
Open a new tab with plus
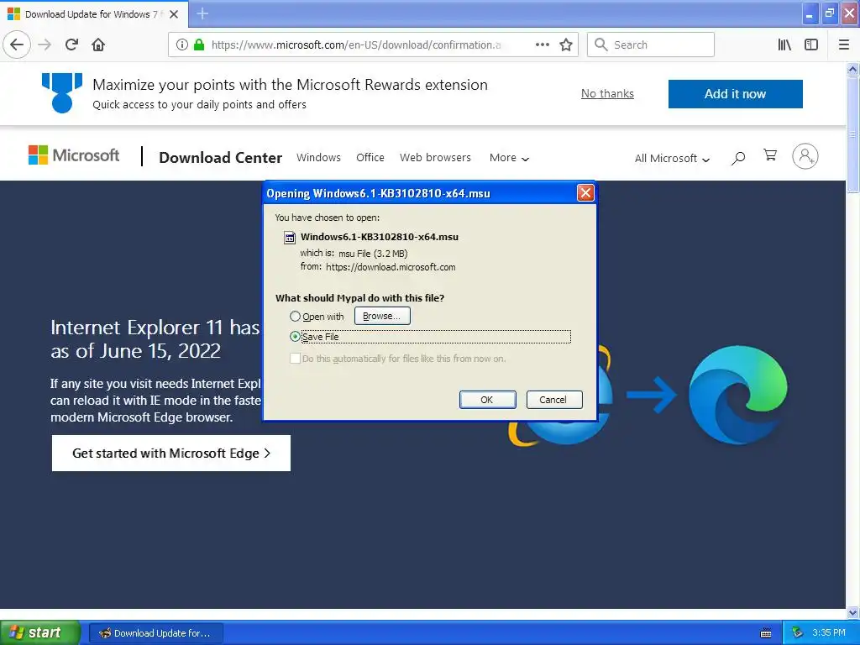(202, 13)
